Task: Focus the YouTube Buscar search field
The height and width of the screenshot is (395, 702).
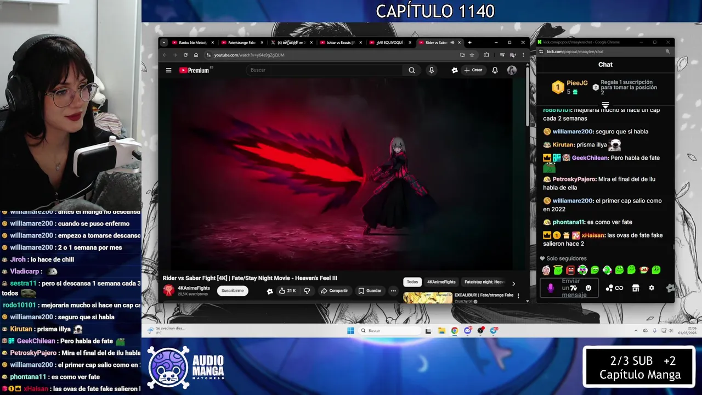Action: [325, 70]
